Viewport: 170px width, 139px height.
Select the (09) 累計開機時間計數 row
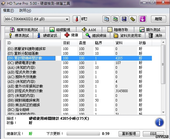(79, 58)
